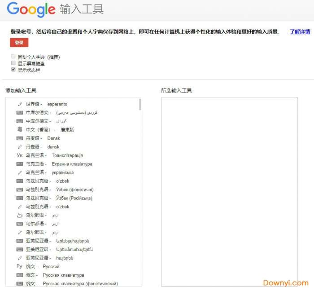Image resolution: width=314 pixels, height=291 pixels.
Task: Click keyboard icon beside first o'zbek entry
Action: point(19,181)
